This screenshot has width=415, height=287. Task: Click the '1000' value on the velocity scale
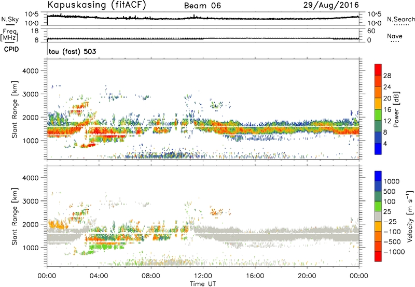click(x=392, y=181)
